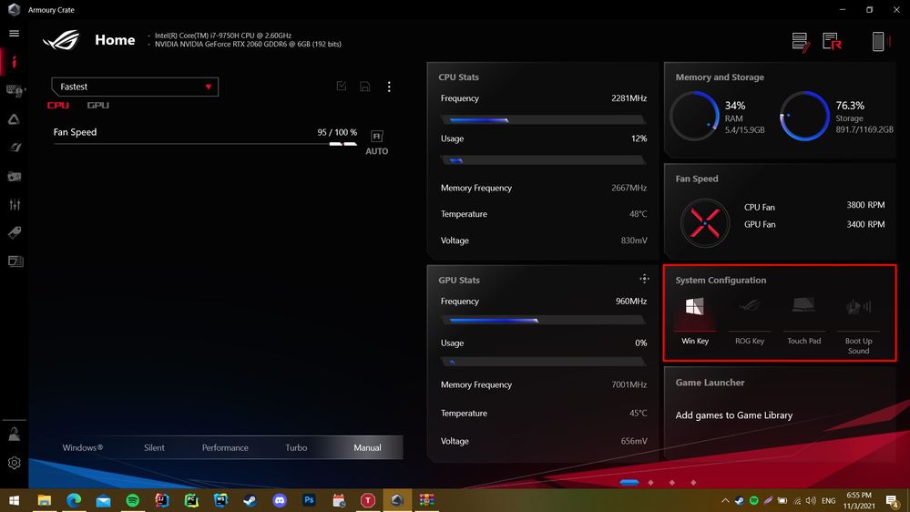Image resolution: width=910 pixels, height=512 pixels.
Task: Click the Storage usage ring gauge
Action: (804, 116)
